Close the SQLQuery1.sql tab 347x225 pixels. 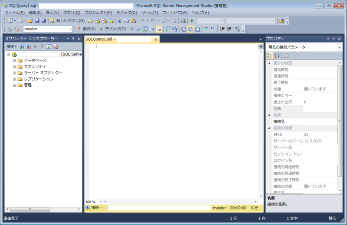point(156,39)
